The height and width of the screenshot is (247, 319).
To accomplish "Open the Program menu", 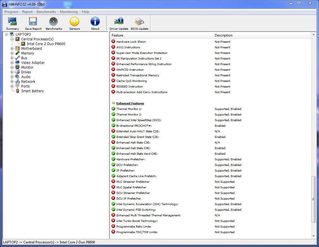I will point(11,12).
